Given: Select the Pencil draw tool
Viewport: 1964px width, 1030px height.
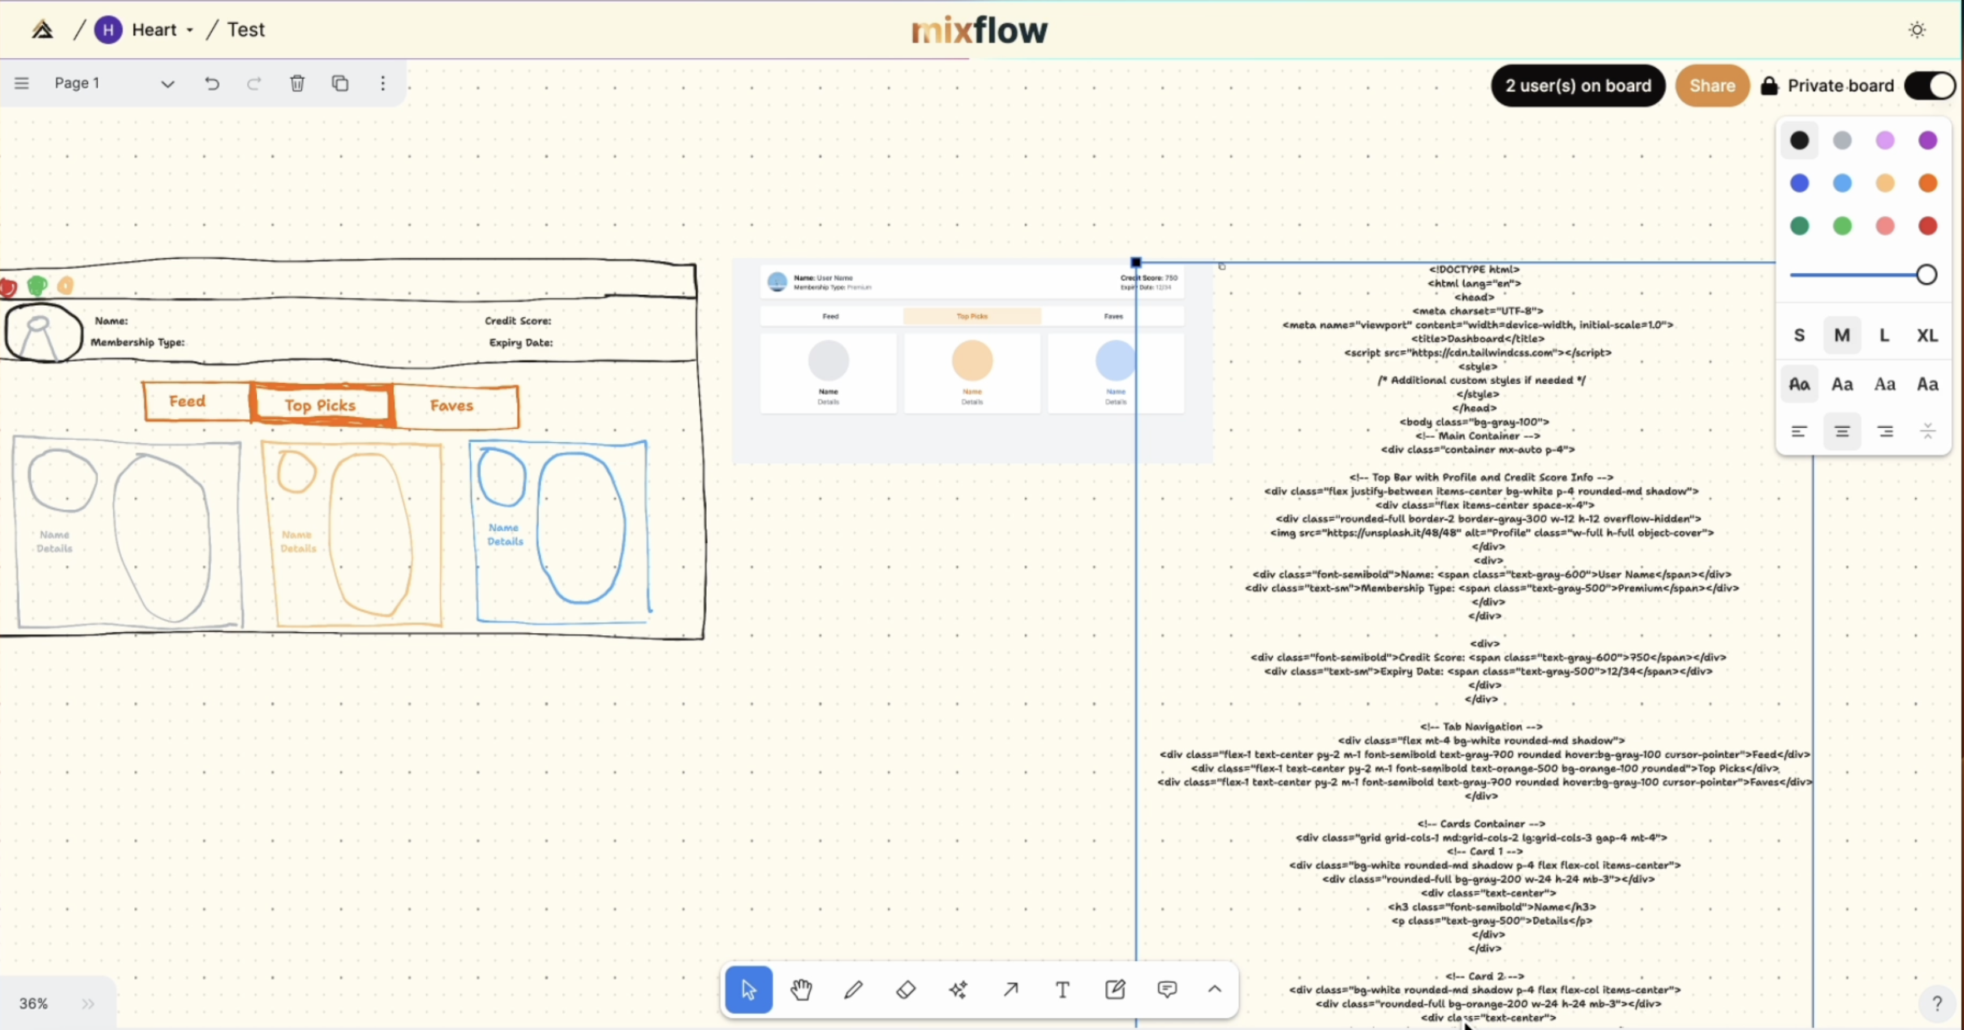Looking at the screenshot, I should (853, 990).
